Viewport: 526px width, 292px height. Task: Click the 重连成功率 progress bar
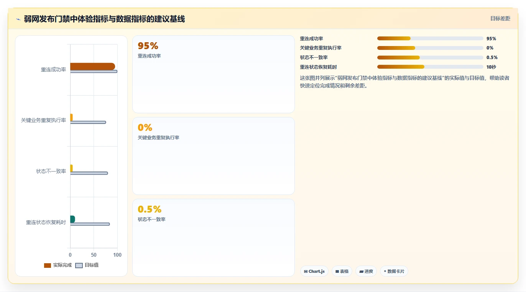click(x=430, y=38)
